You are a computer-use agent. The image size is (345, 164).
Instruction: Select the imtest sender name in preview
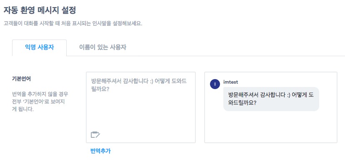click(x=230, y=82)
